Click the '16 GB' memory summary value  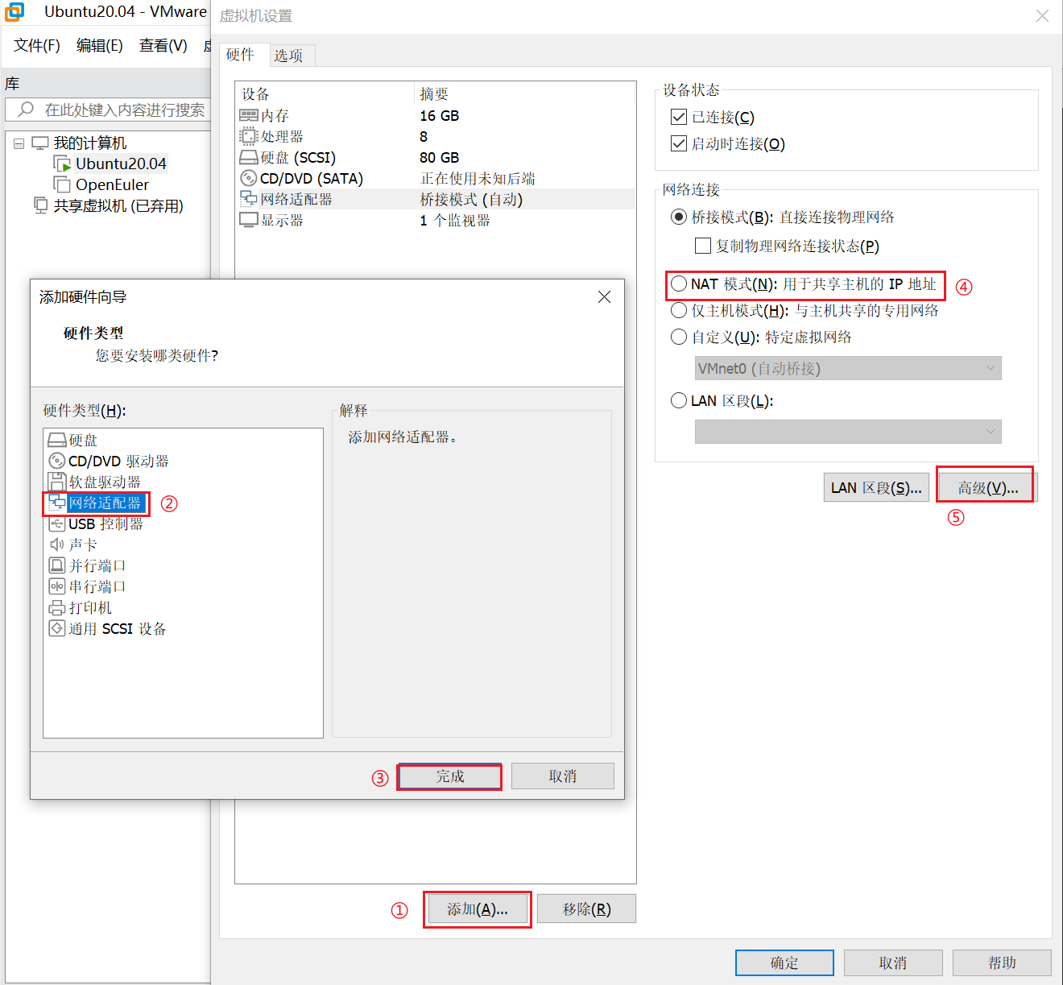point(440,115)
